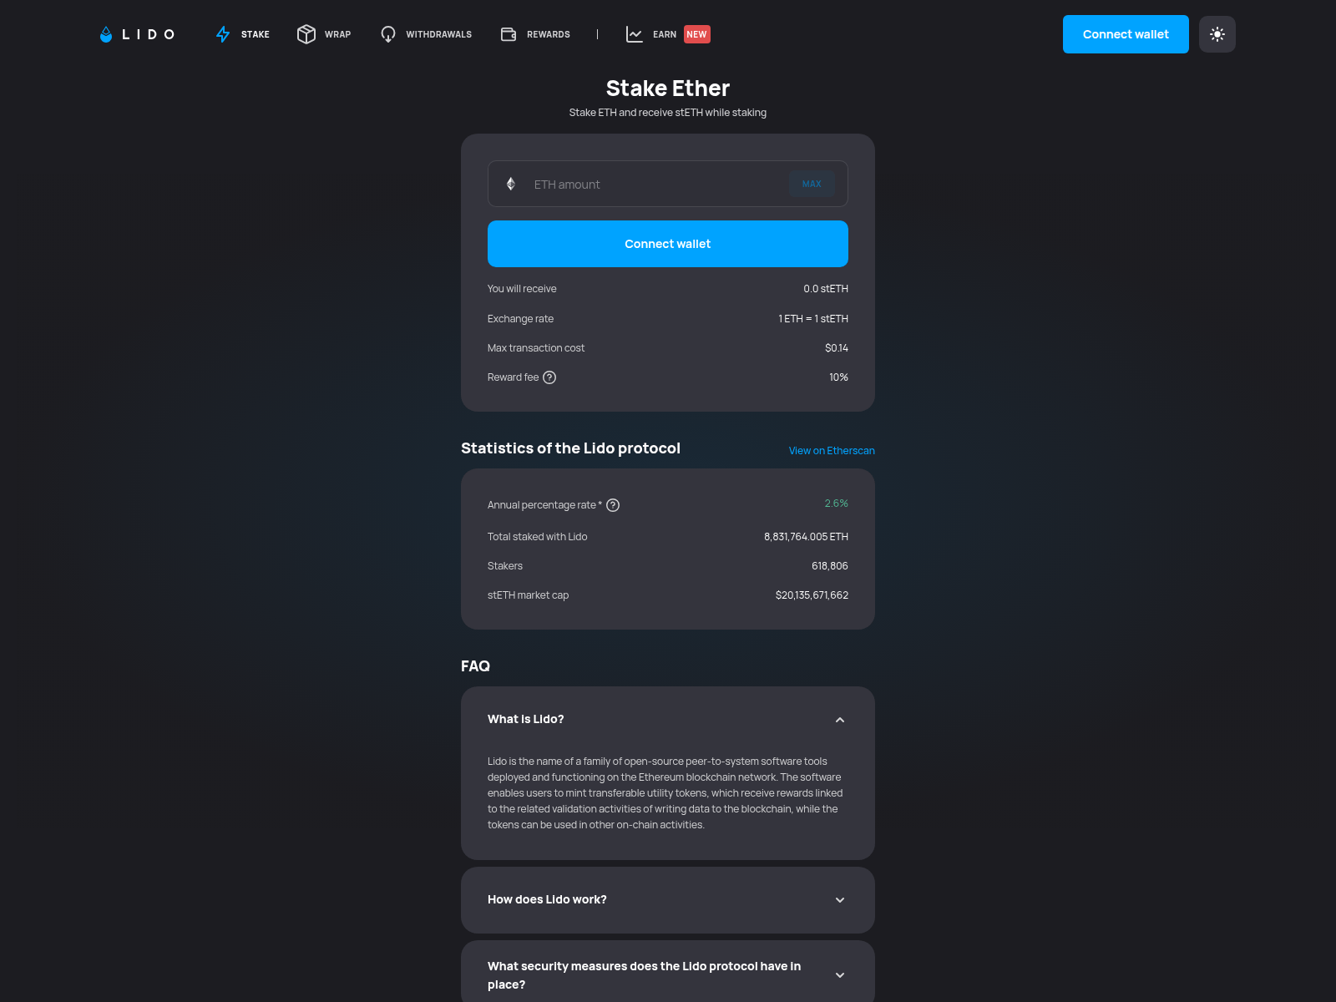Click the '1 ETH = 1 stETH' exchange rate
This screenshot has height=1002, width=1336.
(x=813, y=319)
